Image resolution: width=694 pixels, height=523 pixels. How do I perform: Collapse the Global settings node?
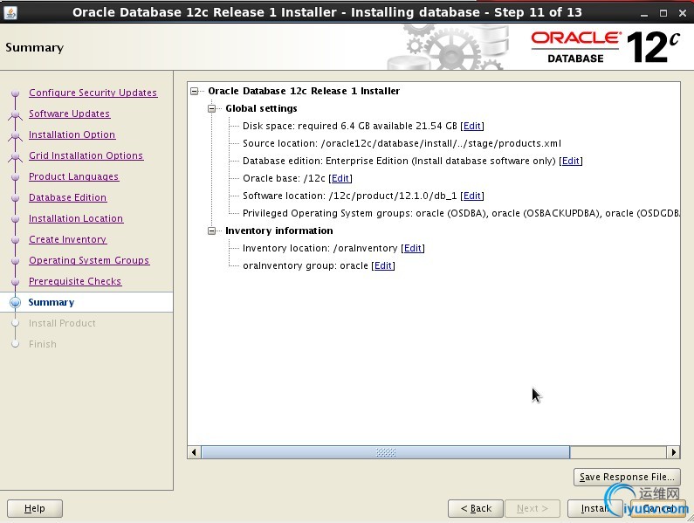click(x=212, y=108)
